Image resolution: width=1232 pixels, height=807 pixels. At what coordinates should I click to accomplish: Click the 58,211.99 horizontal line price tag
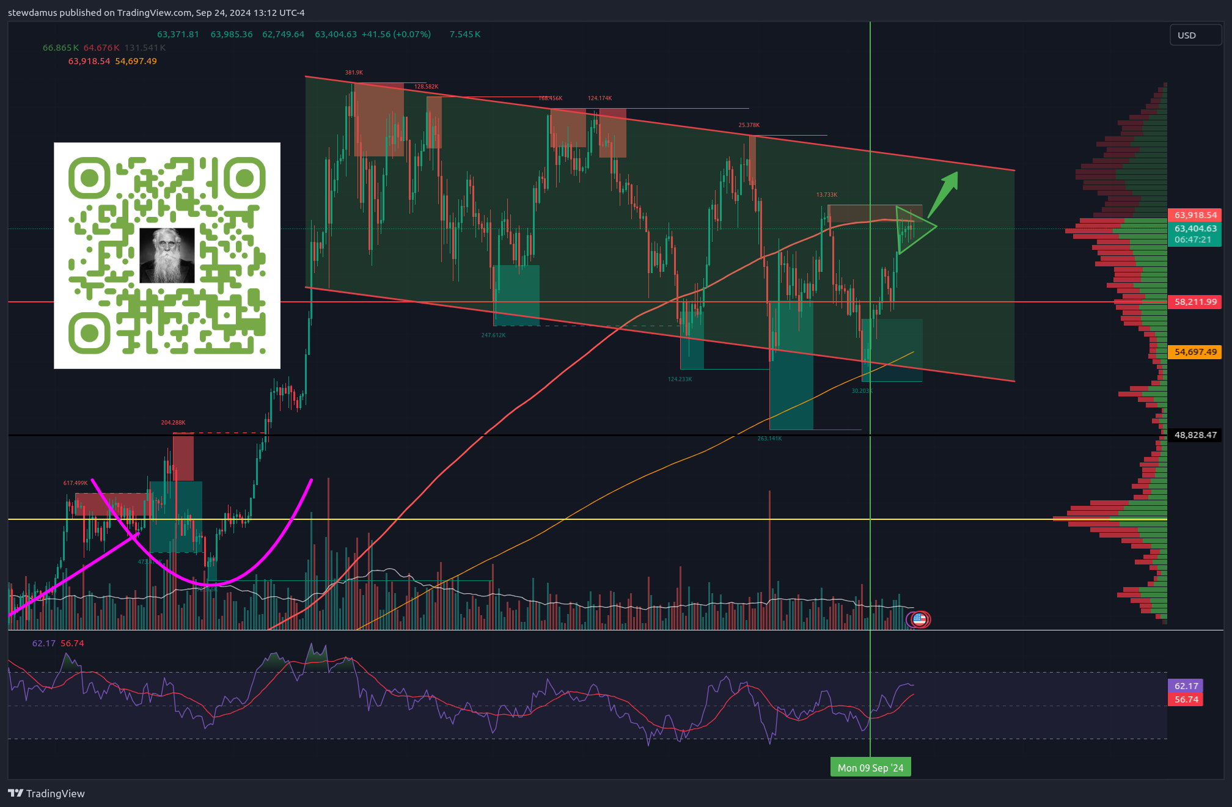(1195, 302)
